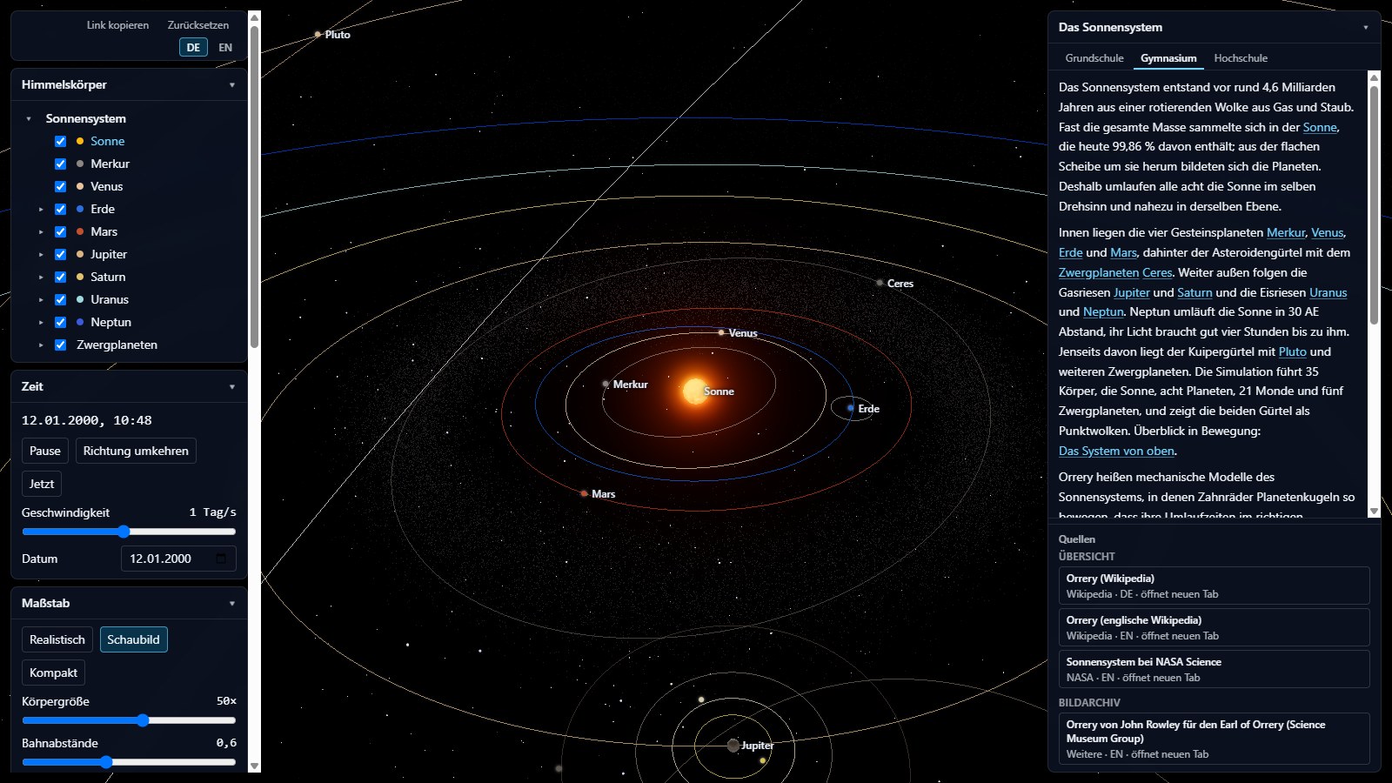The height and width of the screenshot is (783, 1392).
Task: Click Link kopieren
Action: (117, 25)
